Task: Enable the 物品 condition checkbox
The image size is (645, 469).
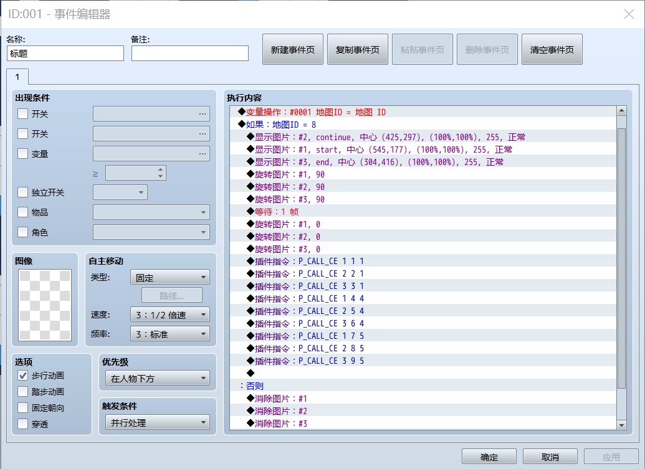Action: [22, 212]
